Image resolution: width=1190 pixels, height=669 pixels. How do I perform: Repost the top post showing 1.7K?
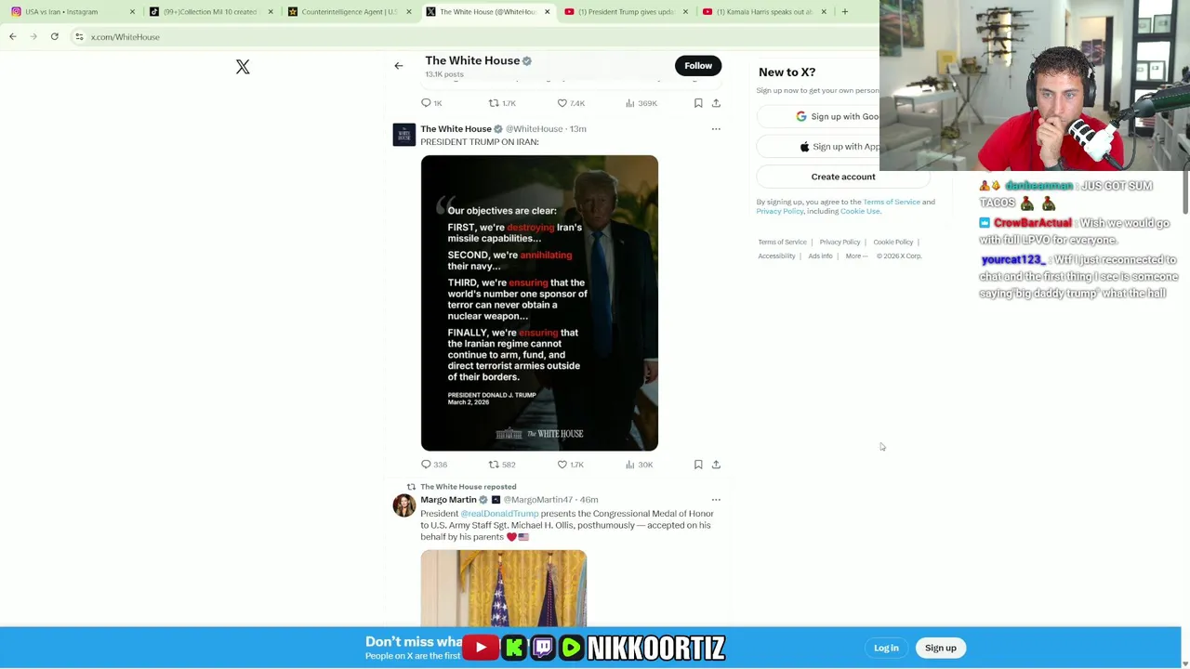click(x=502, y=103)
